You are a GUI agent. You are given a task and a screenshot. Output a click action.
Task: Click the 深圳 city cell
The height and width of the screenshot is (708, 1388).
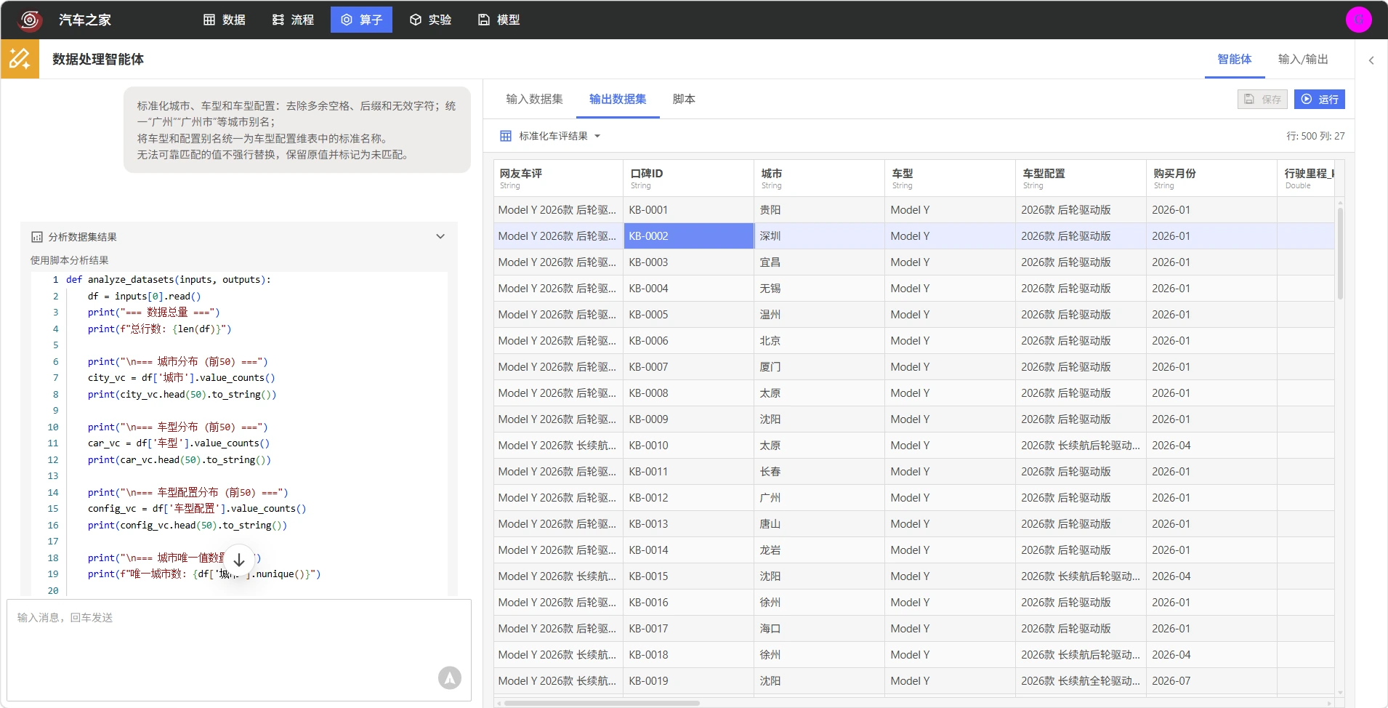tap(820, 236)
